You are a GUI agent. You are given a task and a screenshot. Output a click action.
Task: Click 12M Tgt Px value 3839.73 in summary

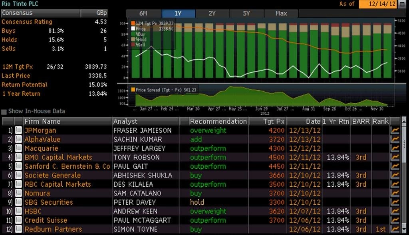pyautogui.click(x=96, y=67)
